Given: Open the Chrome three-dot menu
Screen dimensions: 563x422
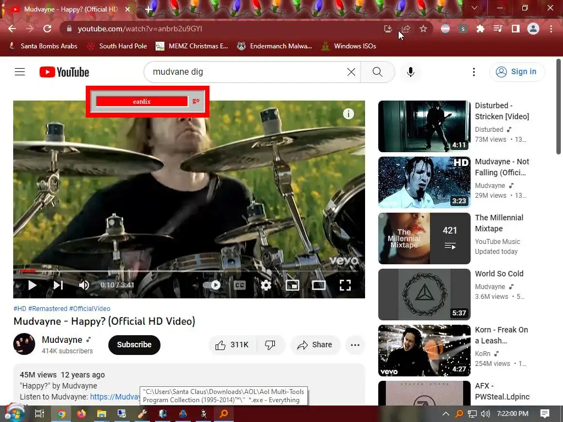Looking at the screenshot, I should point(551,29).
